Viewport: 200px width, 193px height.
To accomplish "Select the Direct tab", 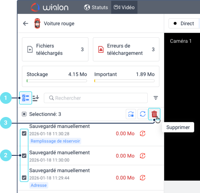I will coord(184,23).
